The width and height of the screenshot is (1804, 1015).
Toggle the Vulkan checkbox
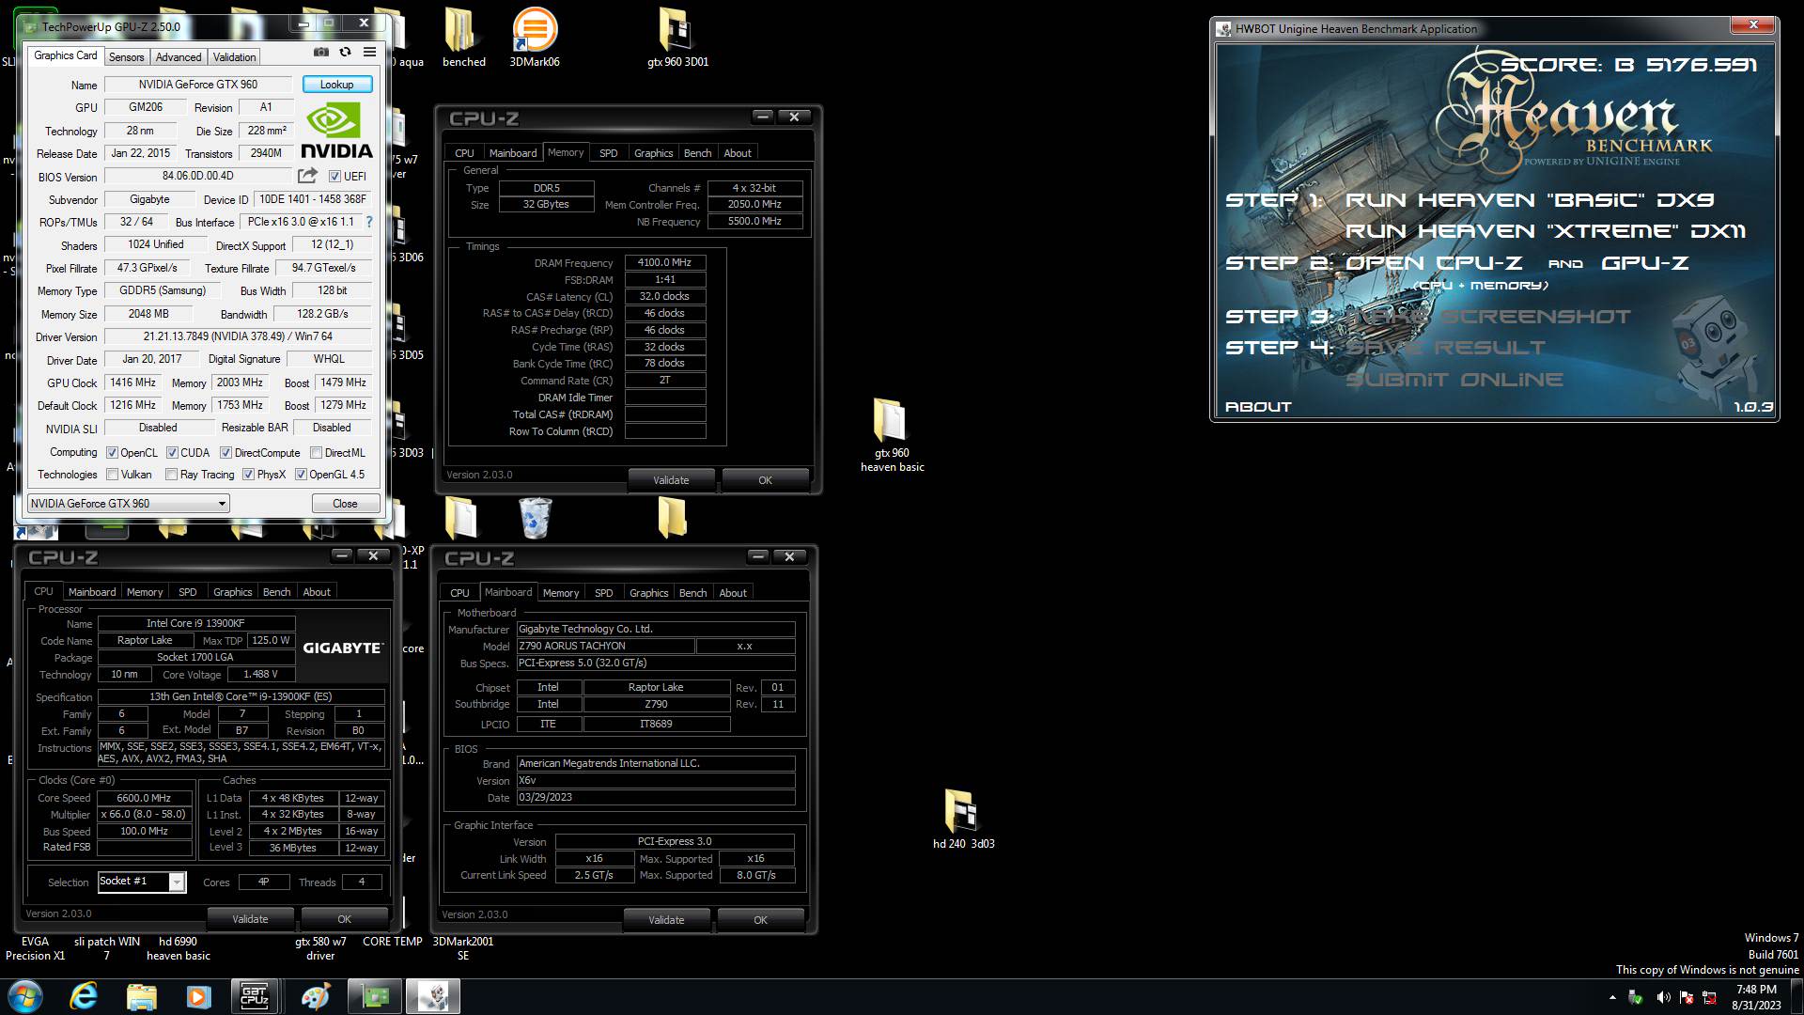[112, 475]
